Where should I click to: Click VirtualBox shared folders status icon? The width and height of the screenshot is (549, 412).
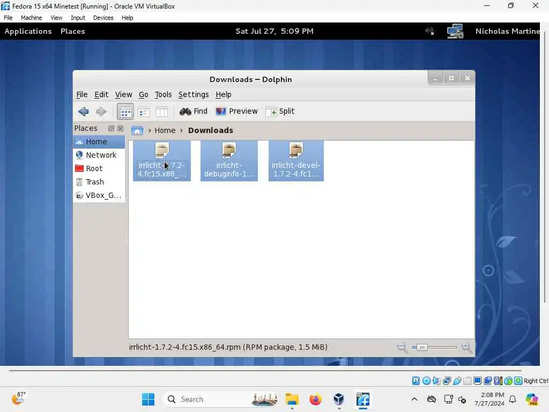[x=468, y=381]
